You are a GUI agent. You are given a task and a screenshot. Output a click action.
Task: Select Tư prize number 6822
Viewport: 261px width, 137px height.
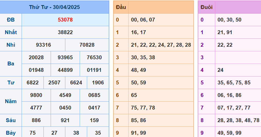click(33, 83)
